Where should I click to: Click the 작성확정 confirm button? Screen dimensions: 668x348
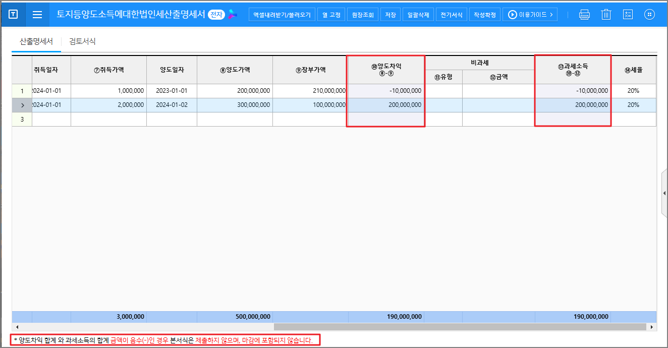click(484, 14)
